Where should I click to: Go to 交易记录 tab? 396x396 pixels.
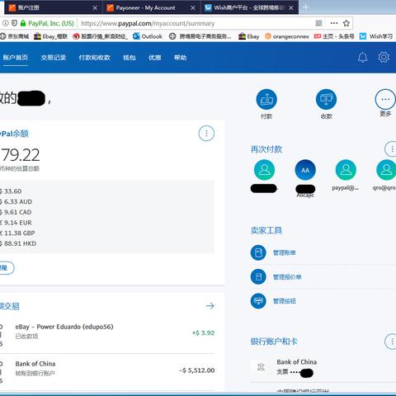pos(53,58)
